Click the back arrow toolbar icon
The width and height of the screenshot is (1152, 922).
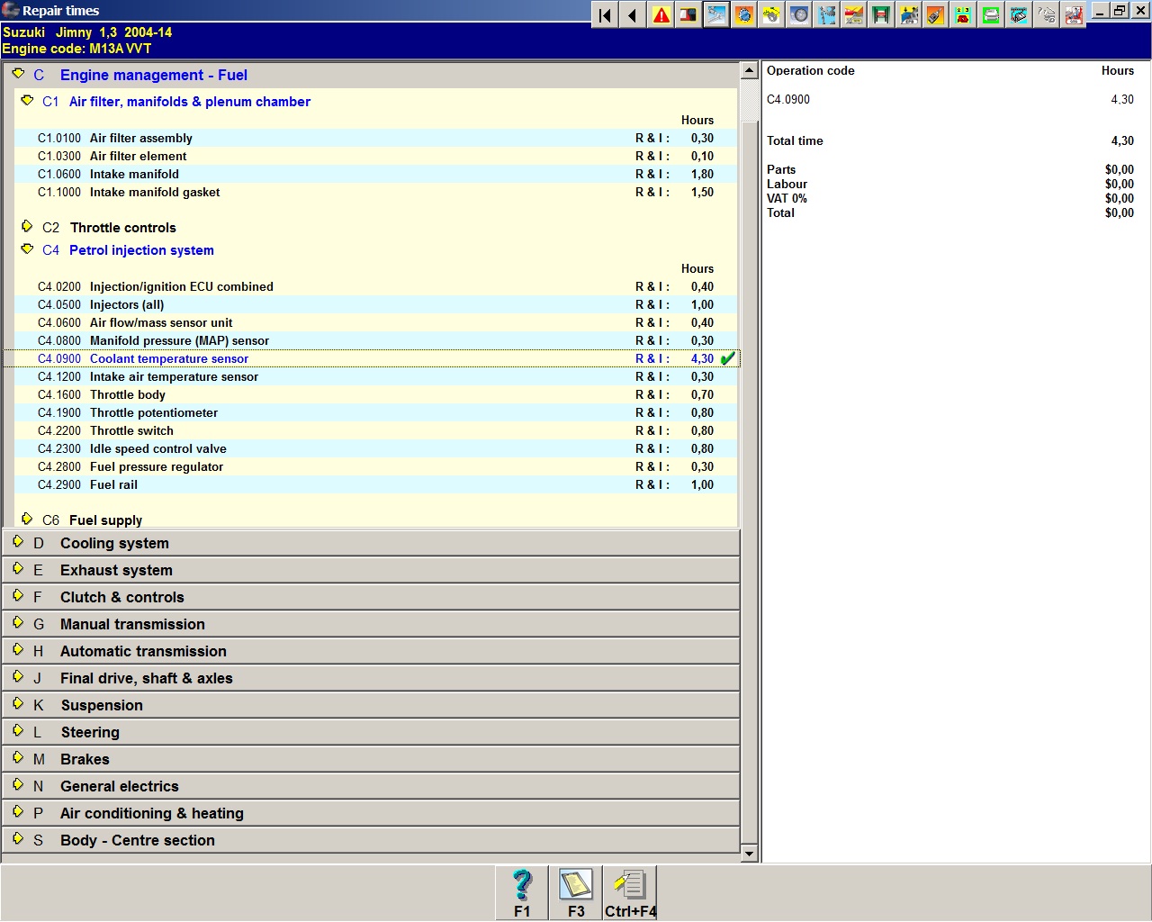point(633,15)
